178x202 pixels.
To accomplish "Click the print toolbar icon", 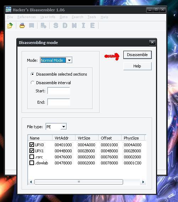I will pos(22,26).
